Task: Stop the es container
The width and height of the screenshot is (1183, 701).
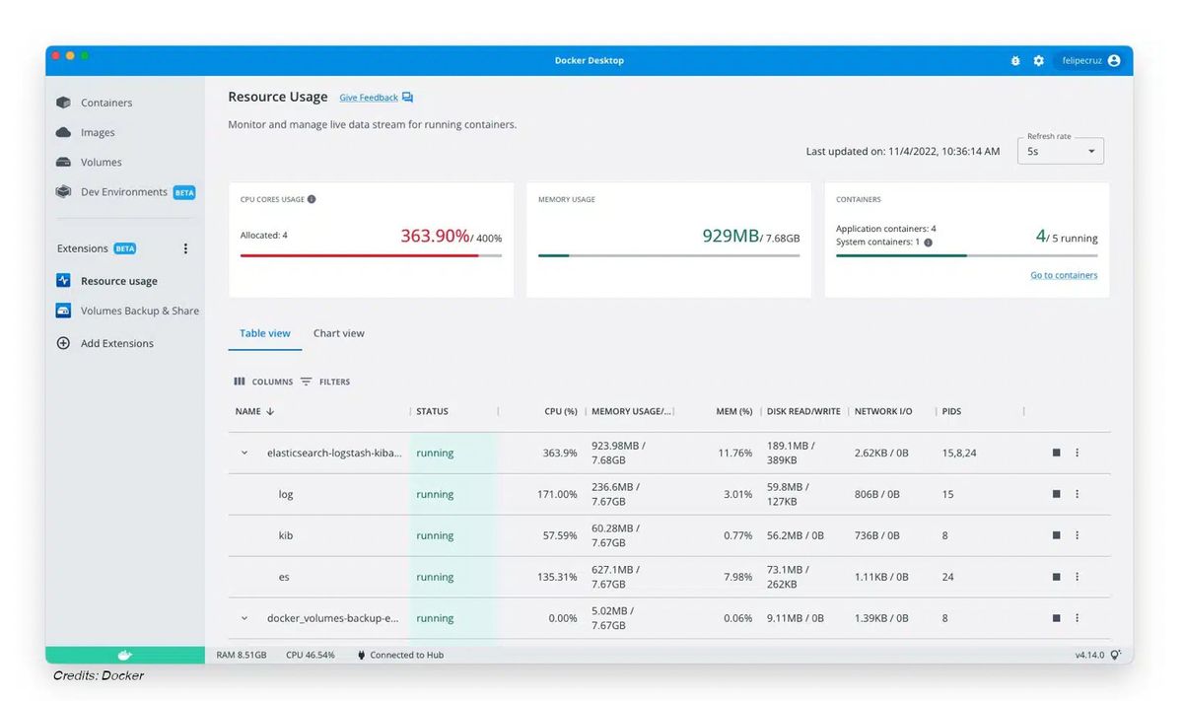Action: tap(1056, 577)
